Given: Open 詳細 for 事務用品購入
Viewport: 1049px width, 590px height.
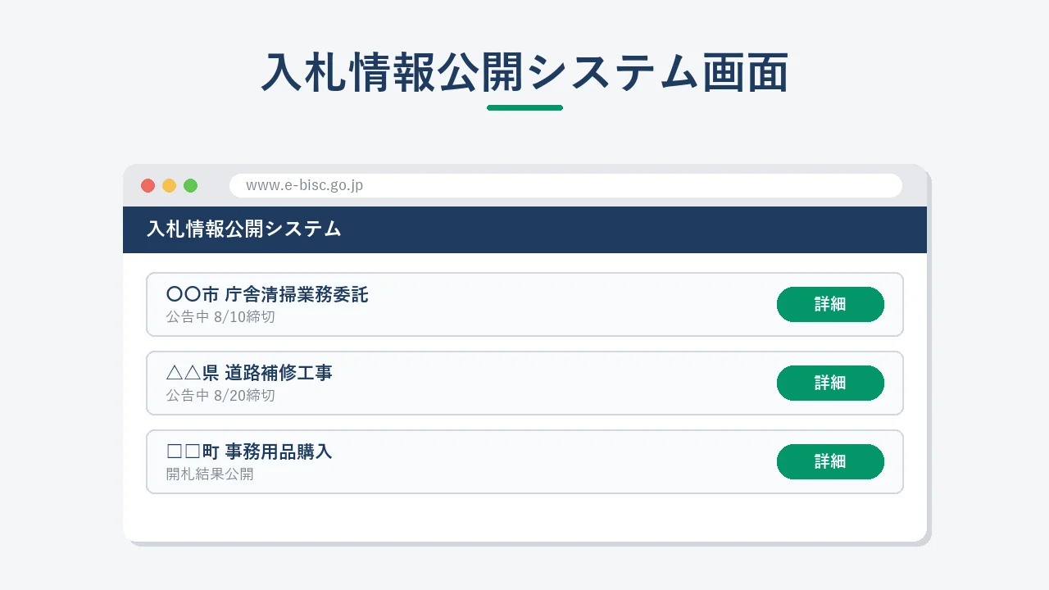Looking at the screenshot, I should pyautogui.click(x=830, y=461).
